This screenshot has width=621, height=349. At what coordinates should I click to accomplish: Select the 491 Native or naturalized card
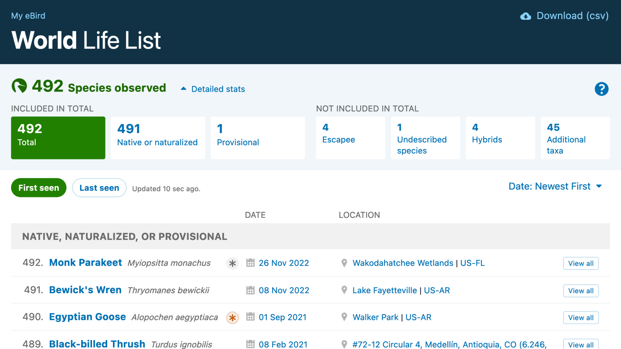tap(158, 138)
